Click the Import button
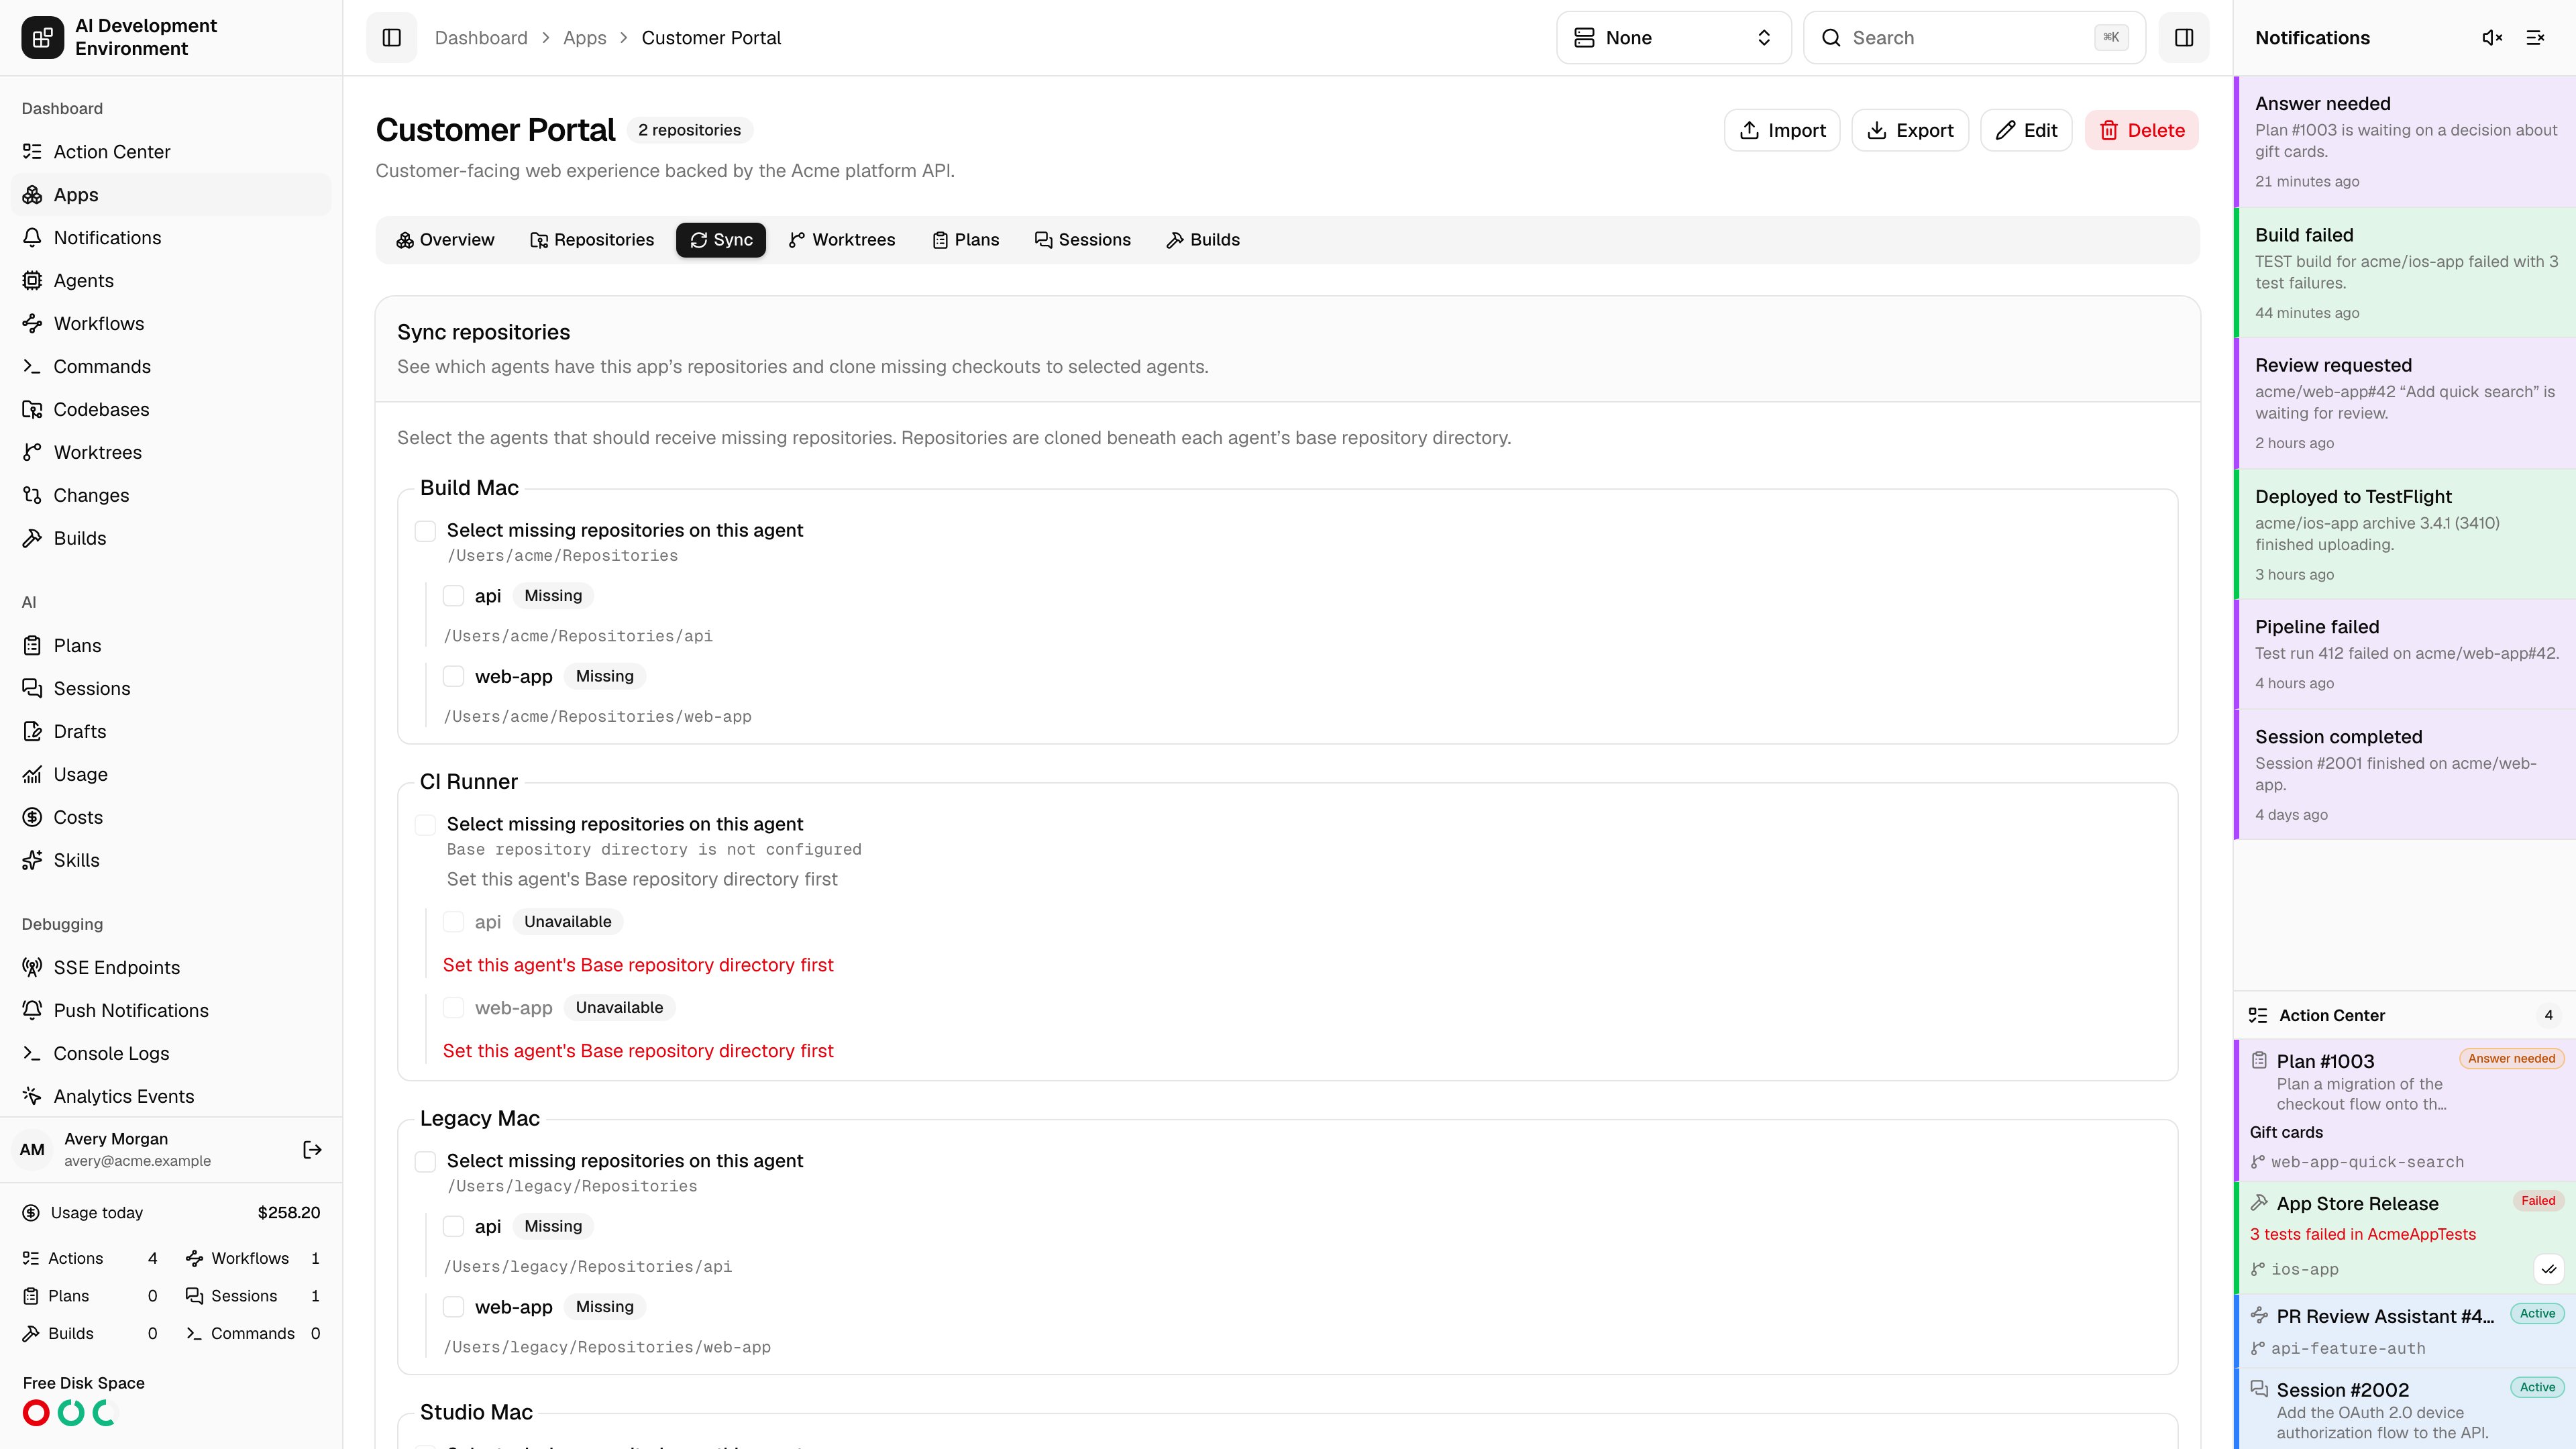Image resolution: width=2576 pixels, height=1449 pixels. pos(1782,130)
